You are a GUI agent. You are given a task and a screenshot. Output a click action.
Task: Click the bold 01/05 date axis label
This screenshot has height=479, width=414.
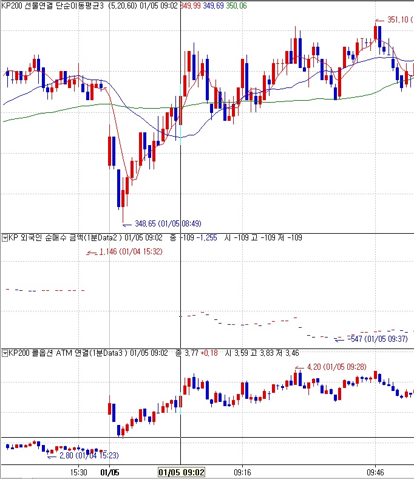(110, 472)
